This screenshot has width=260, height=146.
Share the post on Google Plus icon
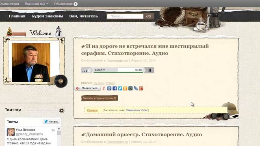[x=141, y=88]
